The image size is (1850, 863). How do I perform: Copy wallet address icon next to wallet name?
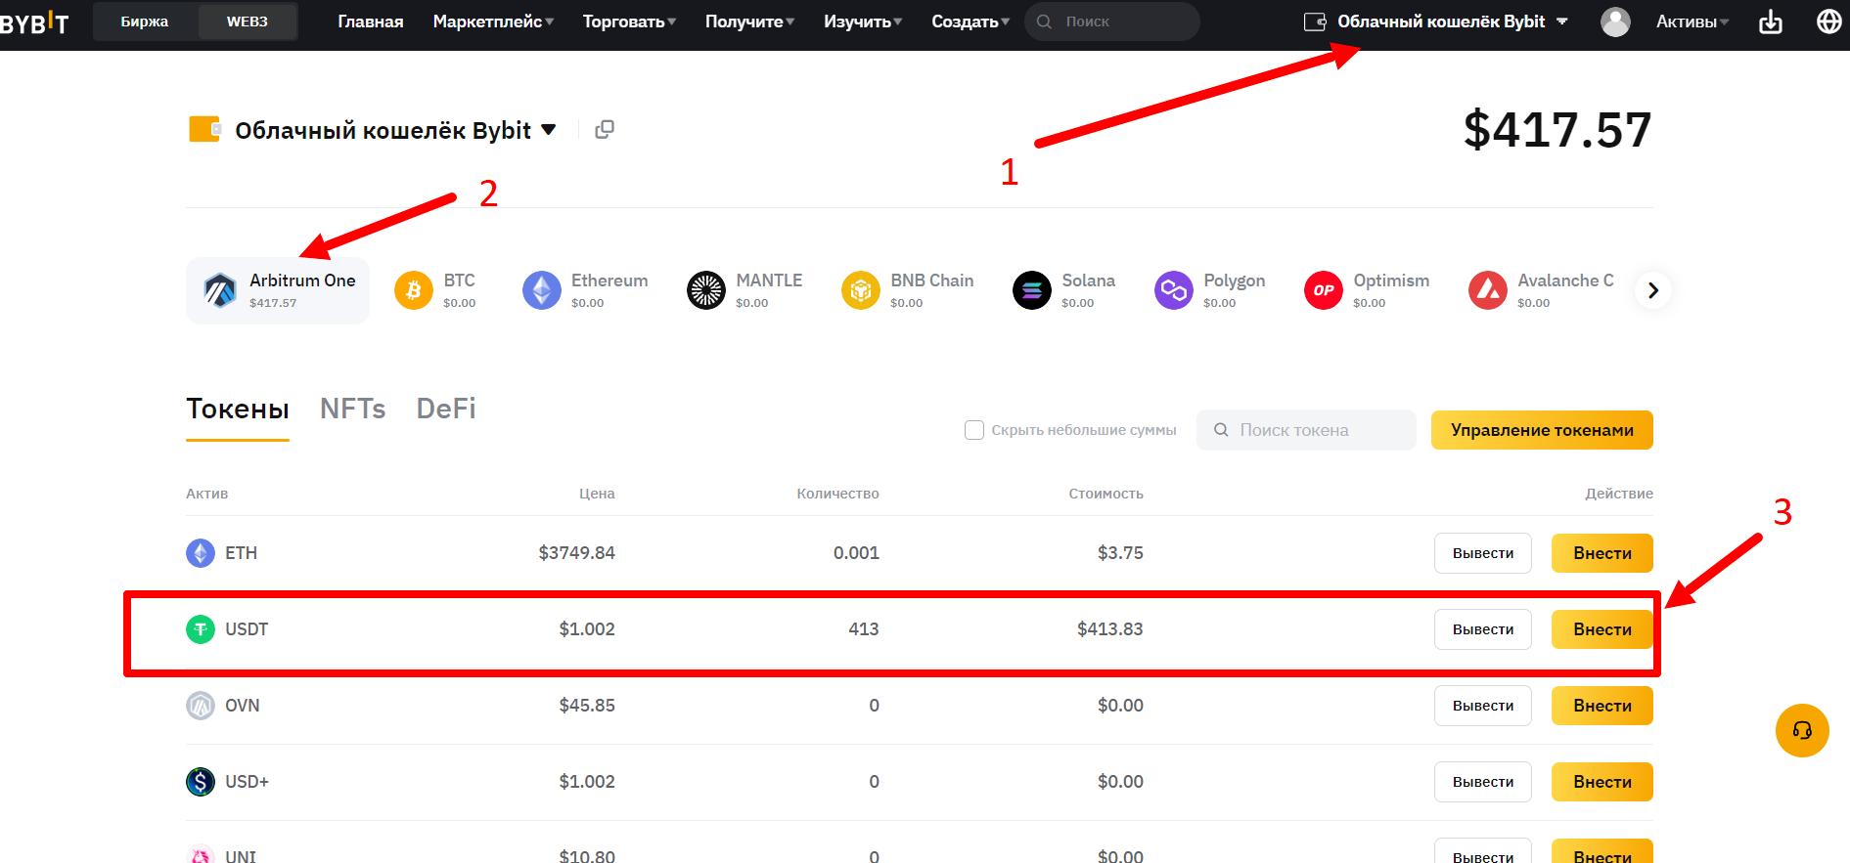tap(605, 129)
